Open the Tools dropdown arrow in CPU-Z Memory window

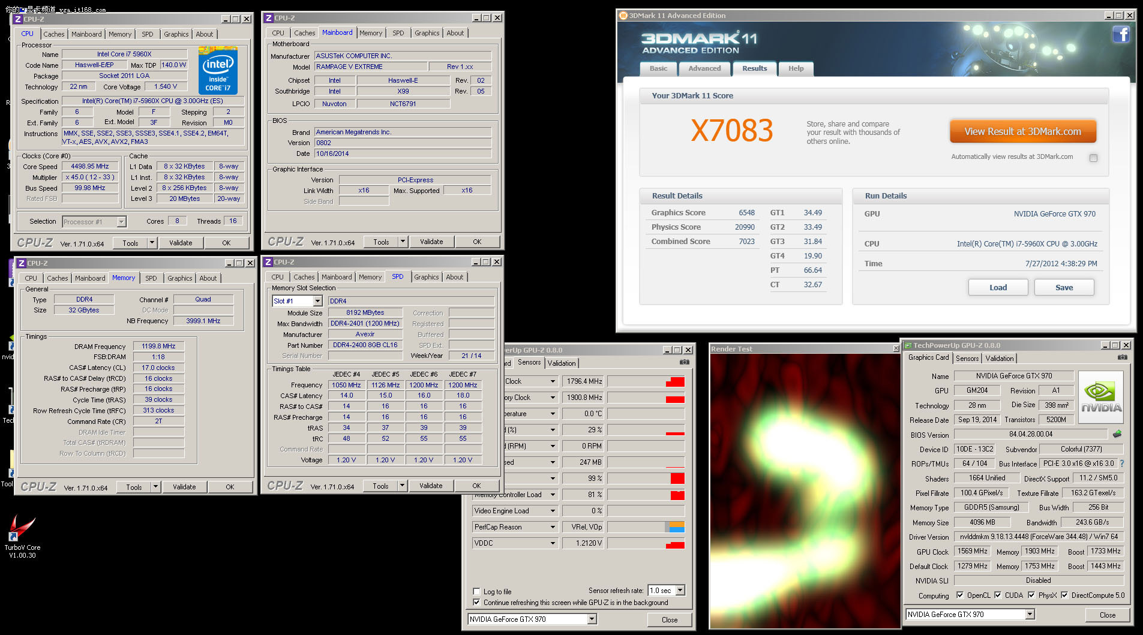pos(155,487)
